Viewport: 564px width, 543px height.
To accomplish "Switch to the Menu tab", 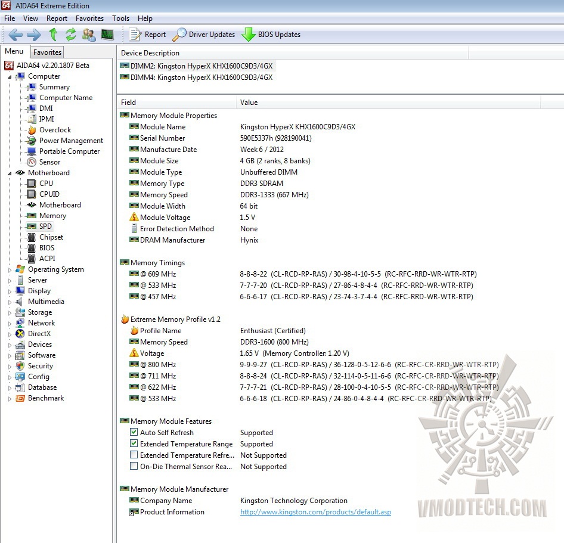I will (x=14, y=51).
